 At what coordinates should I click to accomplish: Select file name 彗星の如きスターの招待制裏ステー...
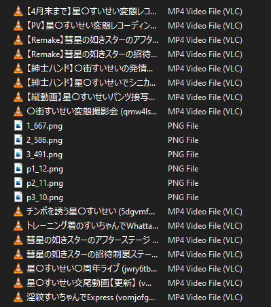(x=92, y=255)
